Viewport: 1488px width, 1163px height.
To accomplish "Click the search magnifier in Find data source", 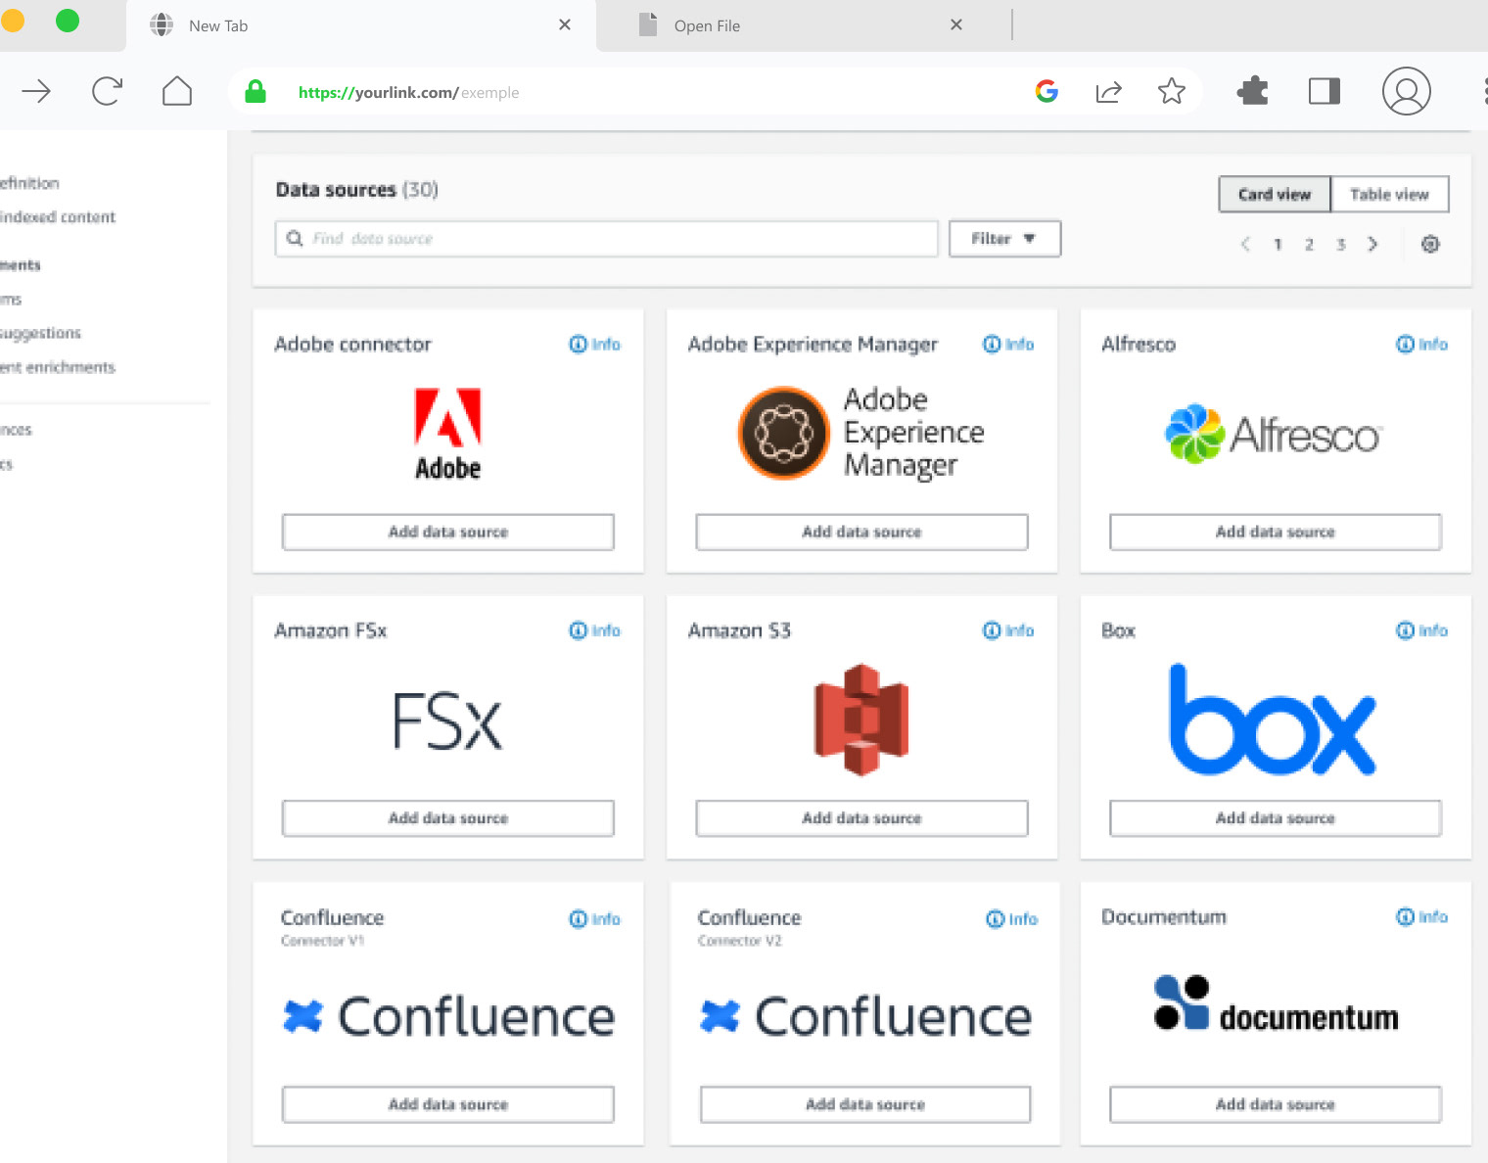I will (295, 238).
